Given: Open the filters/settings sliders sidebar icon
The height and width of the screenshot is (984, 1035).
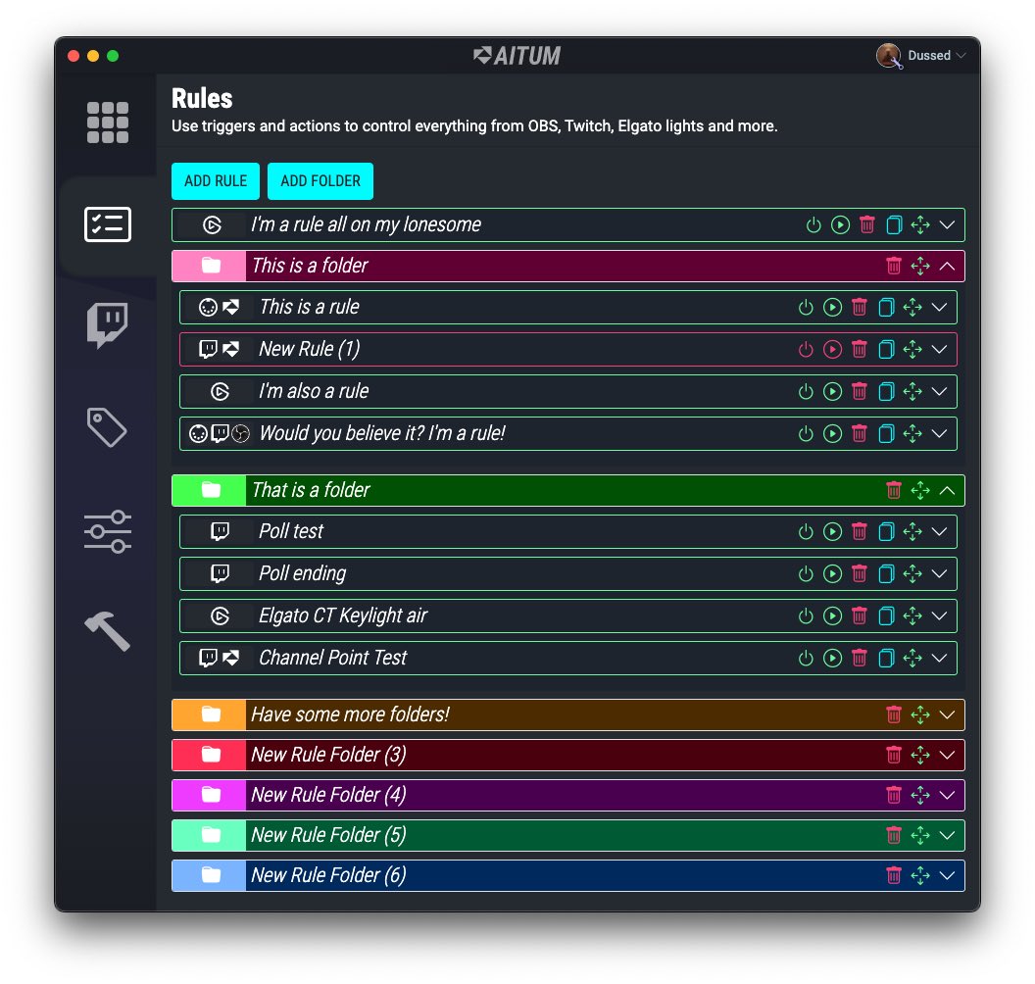Looking at the screenshot, I should tap(107, 530).
